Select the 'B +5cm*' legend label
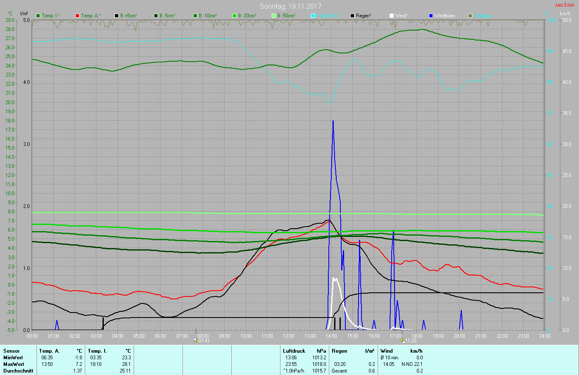579x375 pixels. tap(129, 16)
